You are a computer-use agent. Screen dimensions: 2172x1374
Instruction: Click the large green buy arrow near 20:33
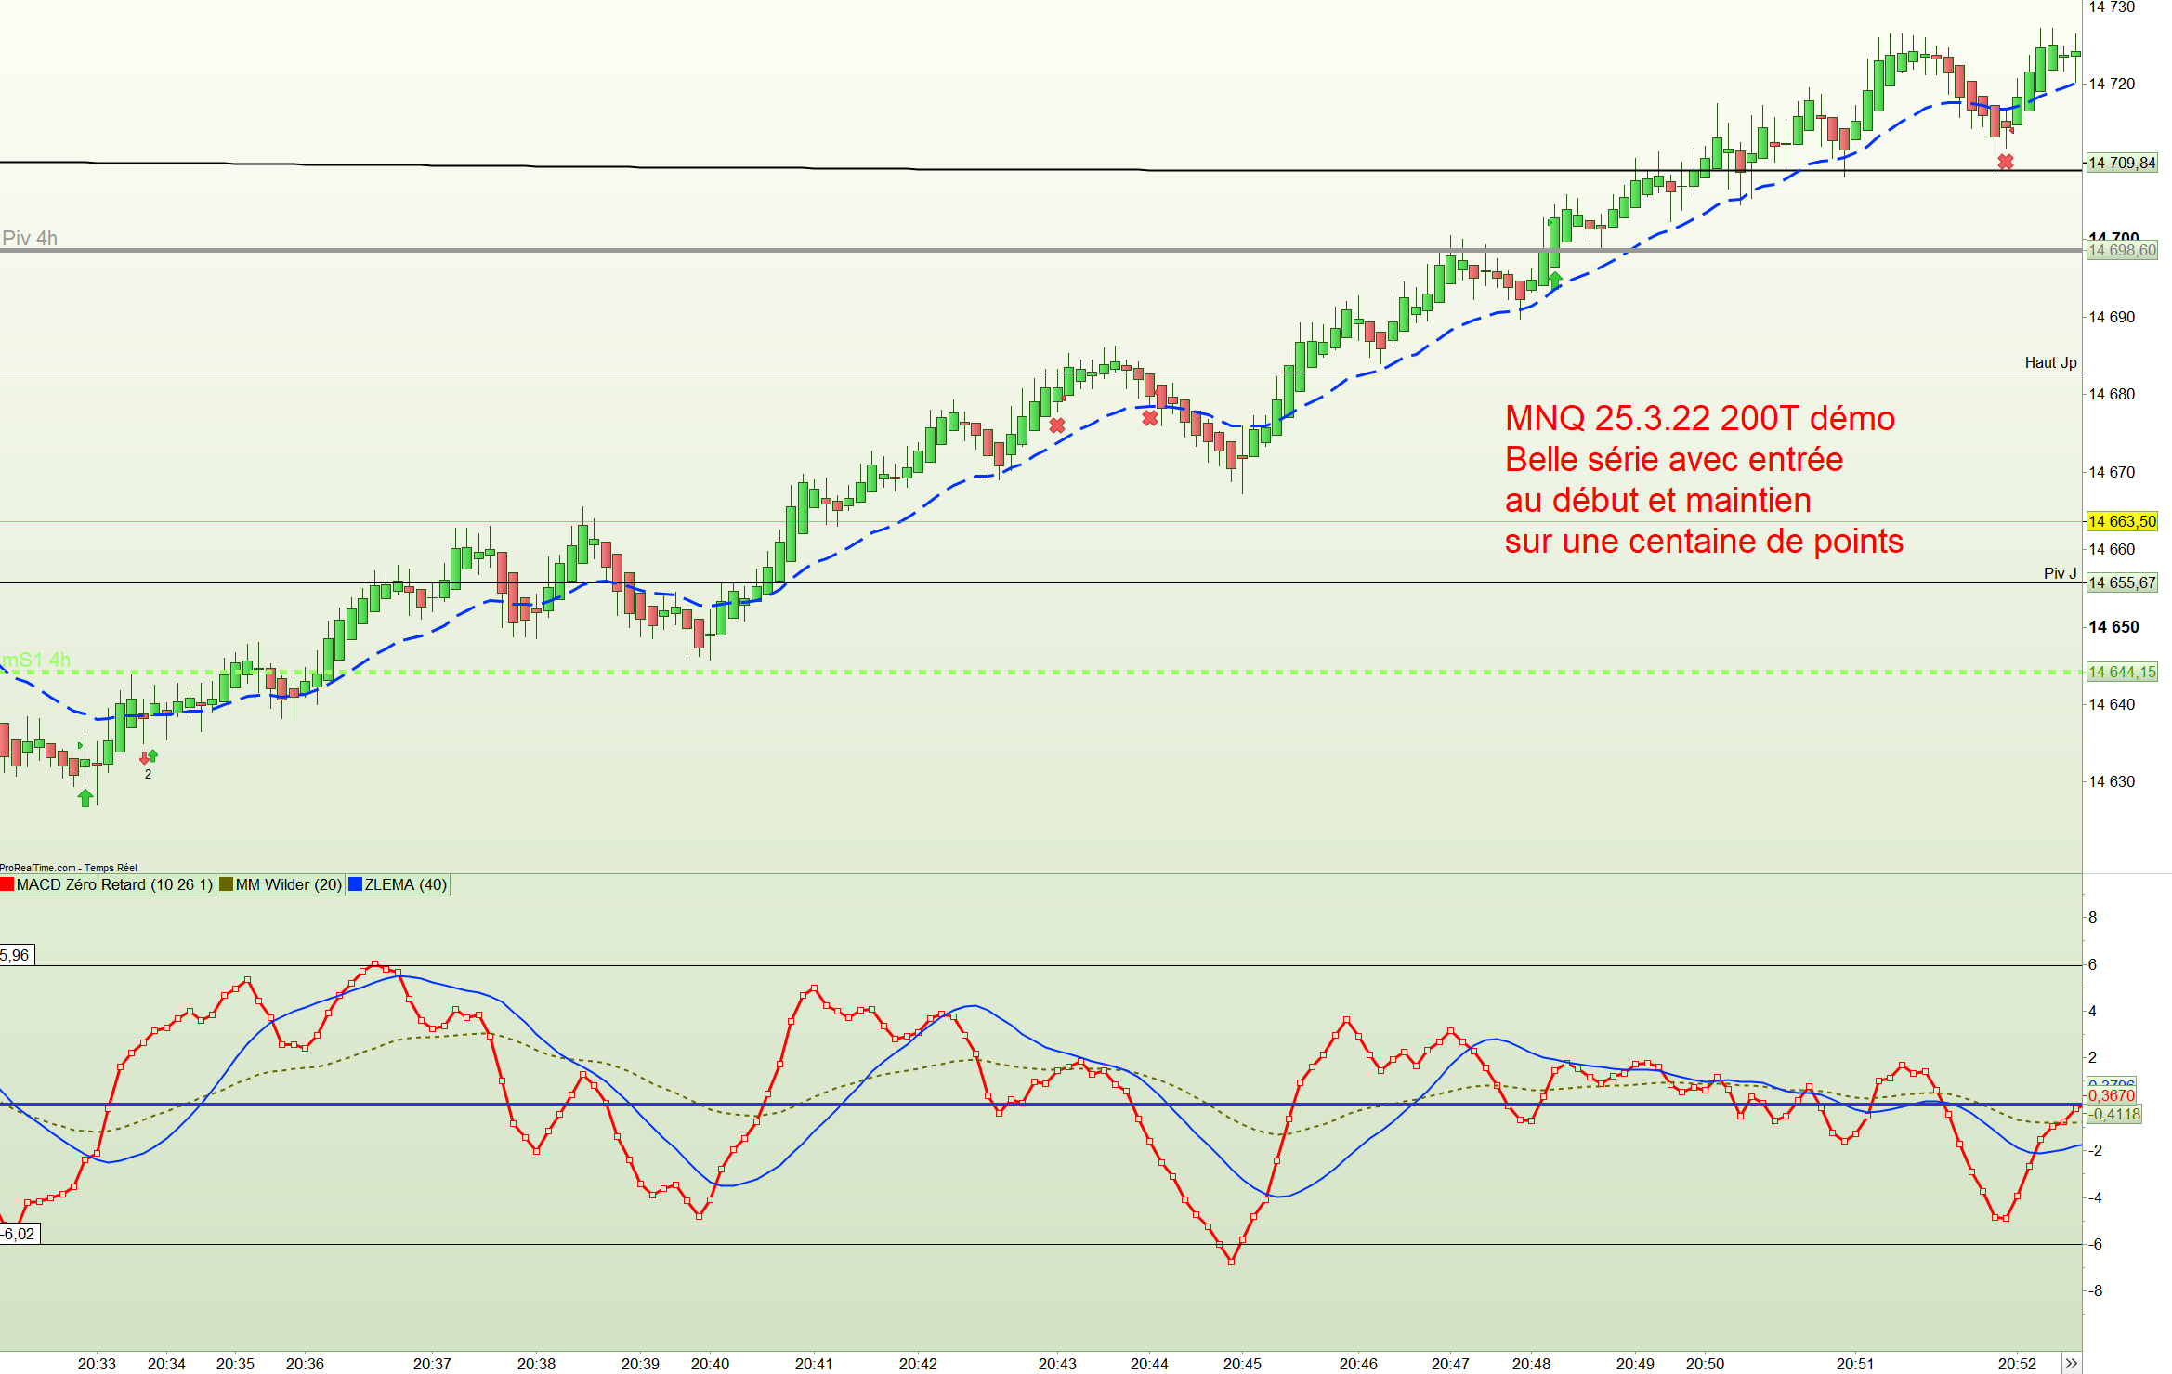[85, 797]
